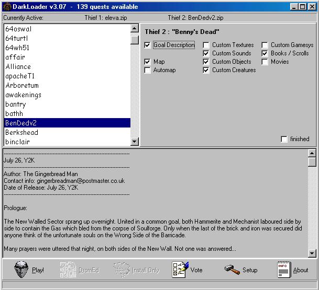
Task: Click the disabled Install Only label
Action: (x=146, y=270)
